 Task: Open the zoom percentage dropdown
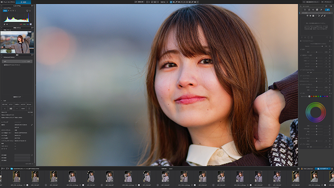click(164, 2)
